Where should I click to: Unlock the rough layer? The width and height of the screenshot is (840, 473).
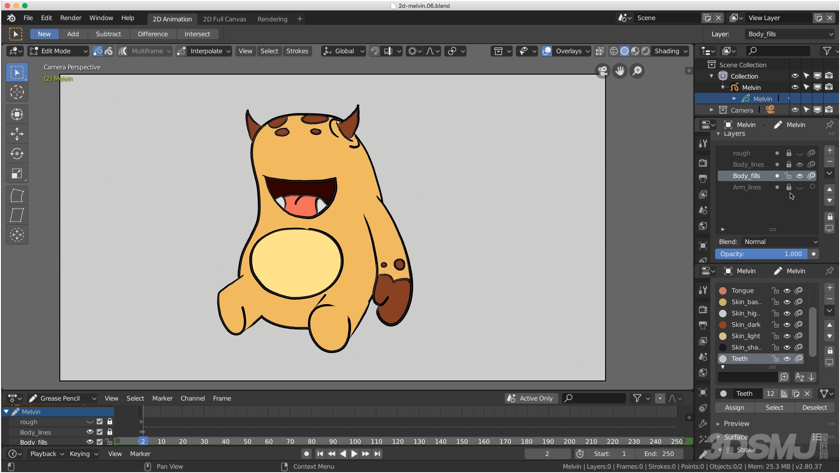[x=788, y=153]
